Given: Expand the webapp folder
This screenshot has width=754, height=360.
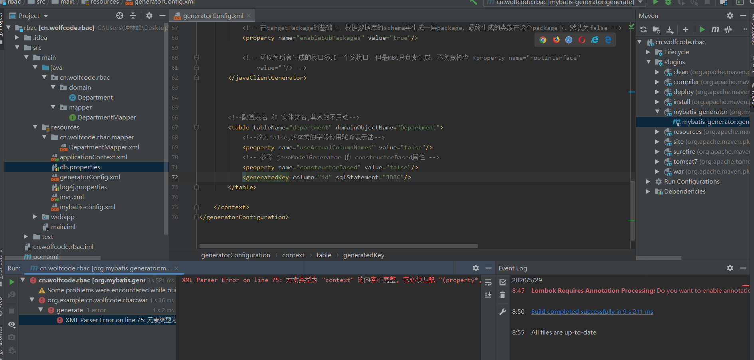Looking at the screenshot, I should [35, 217].
